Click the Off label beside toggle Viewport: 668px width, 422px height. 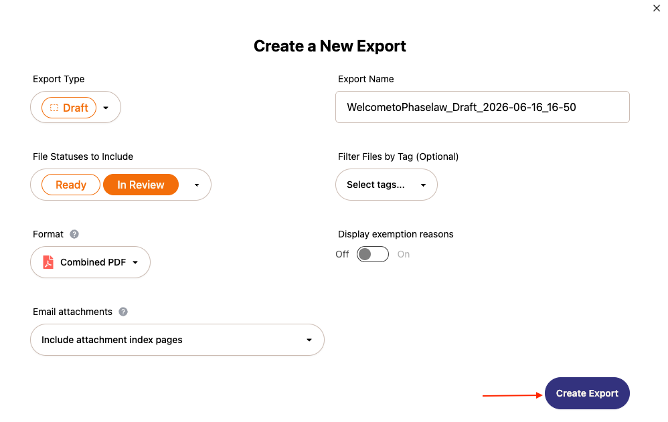point(342,254)
